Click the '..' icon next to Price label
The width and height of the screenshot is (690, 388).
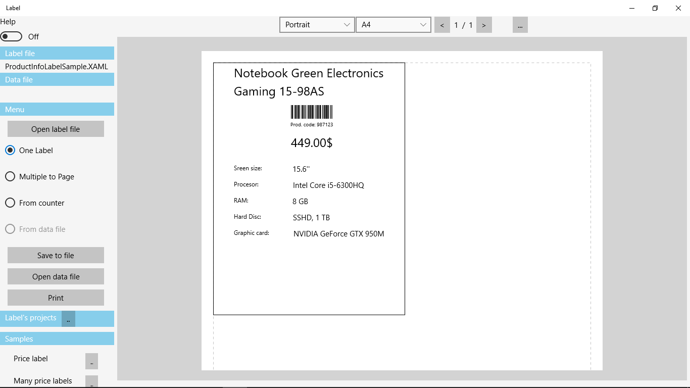pyautogui.click(x=91, y=361)
